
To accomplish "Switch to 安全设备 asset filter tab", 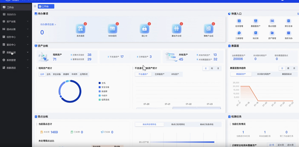I will (x=57, y=74).
